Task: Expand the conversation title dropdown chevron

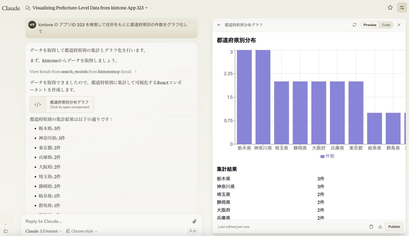Action: [x=146, y=8]
